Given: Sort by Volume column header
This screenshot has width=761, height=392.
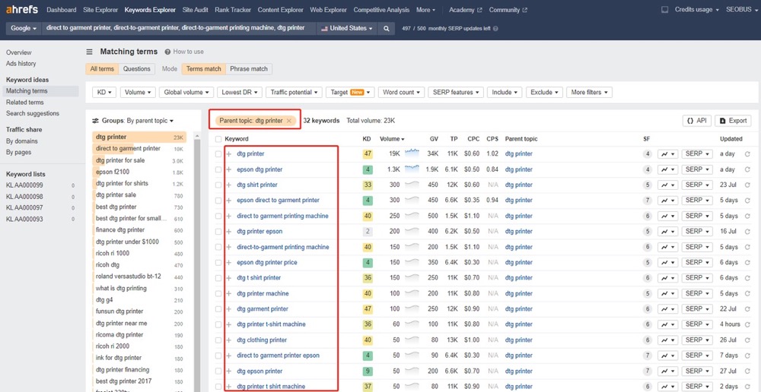Looking at the screenshot, I should pos(392,139).
